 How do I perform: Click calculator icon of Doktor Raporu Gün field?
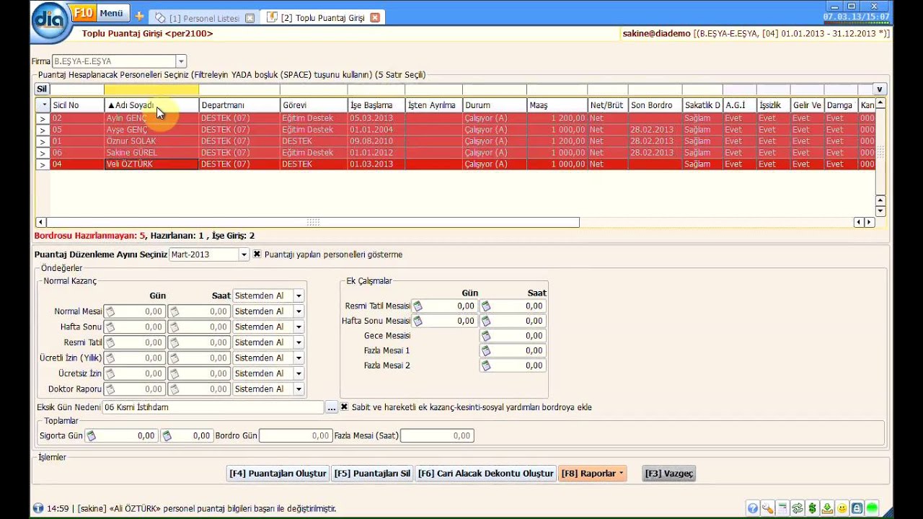110,389
